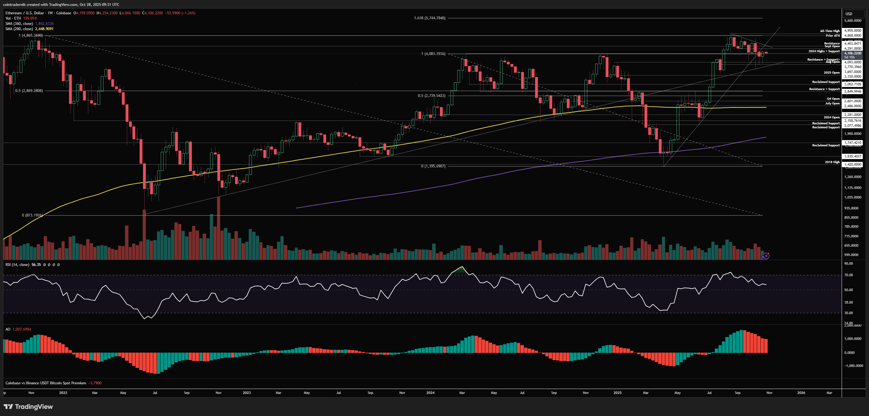Select the Vol · ETH indicator legend
This screenshot has width=869, height=416.
(13, 18)
